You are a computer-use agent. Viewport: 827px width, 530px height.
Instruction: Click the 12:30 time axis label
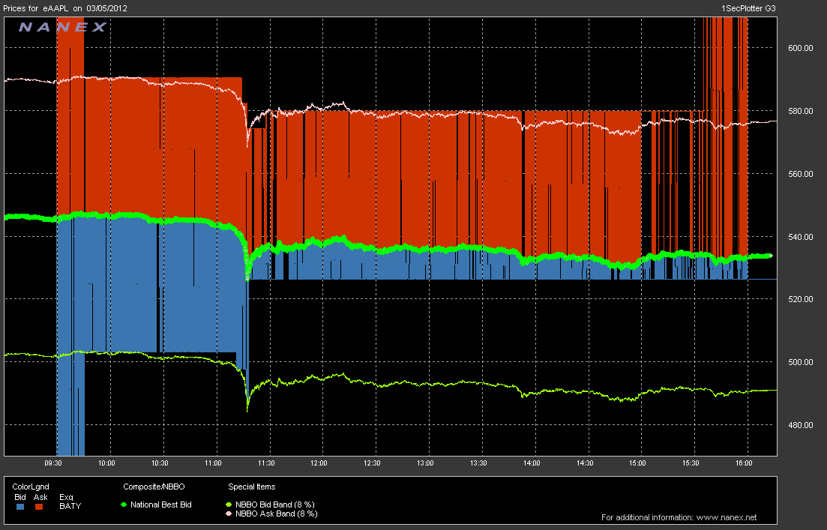(372, 463)
